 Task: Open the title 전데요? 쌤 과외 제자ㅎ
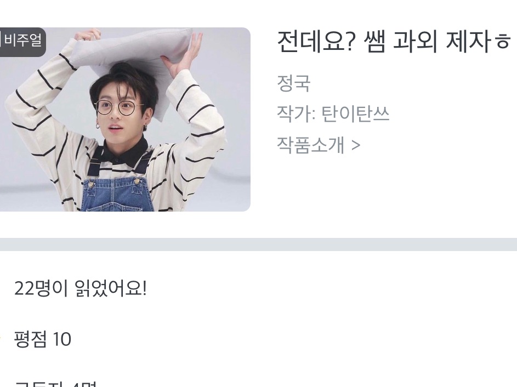tap(394, 42)
